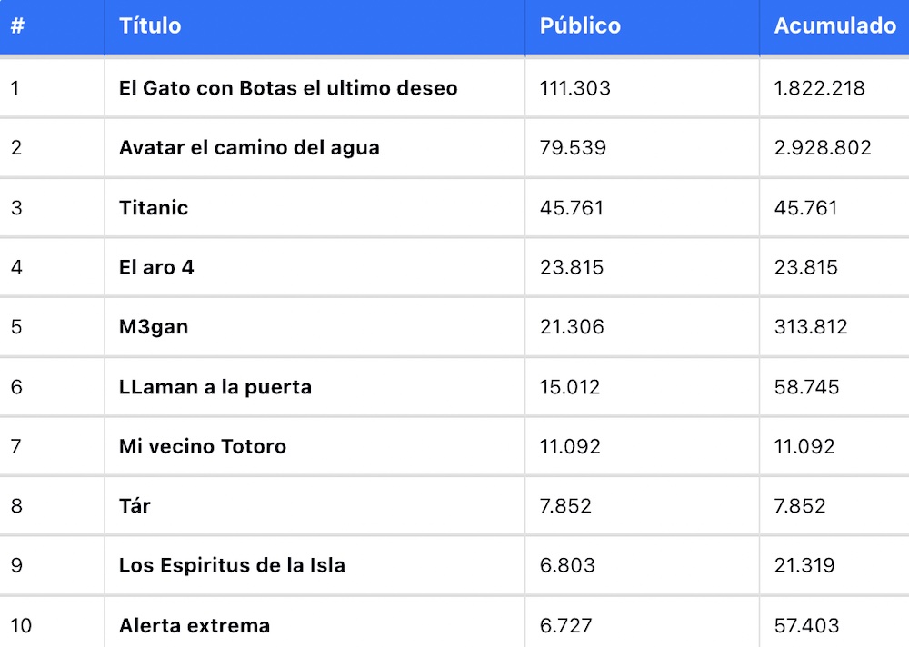Click Los Espiritus de la Isla title
The image size is (909, 647).
[232, 565]
